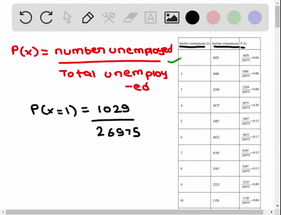Choose the pink color swatch
This screenshot has height=215, width=281.
[213, 18]
